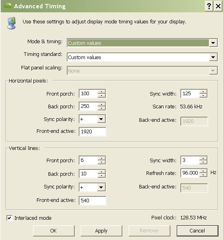Viewport: 224px width, 240px height.
Task: Increase horizontal Front porch value
Action: [101, 92]
